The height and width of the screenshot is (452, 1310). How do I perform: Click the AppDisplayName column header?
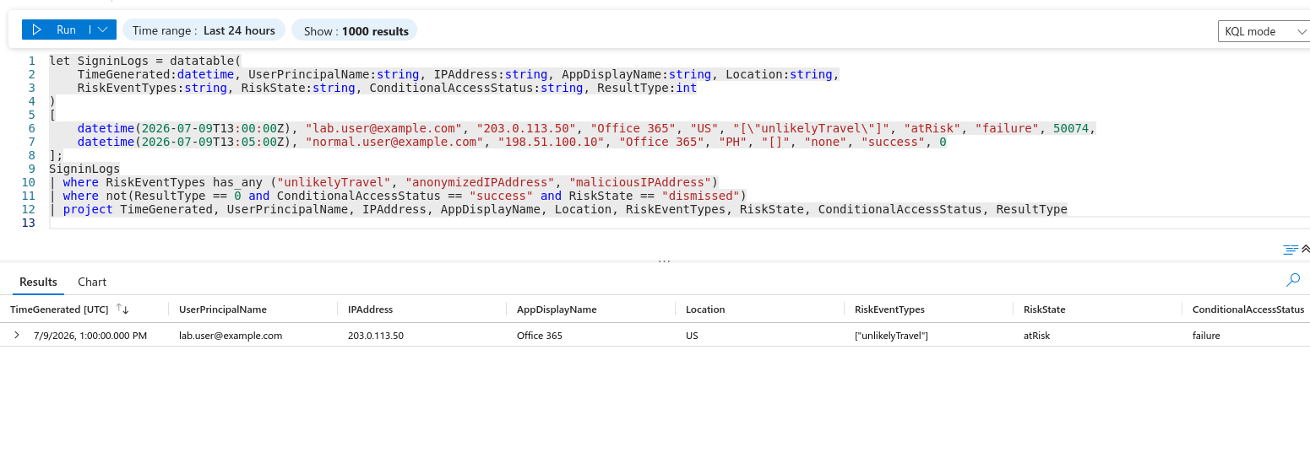click(x=557, y=309)
